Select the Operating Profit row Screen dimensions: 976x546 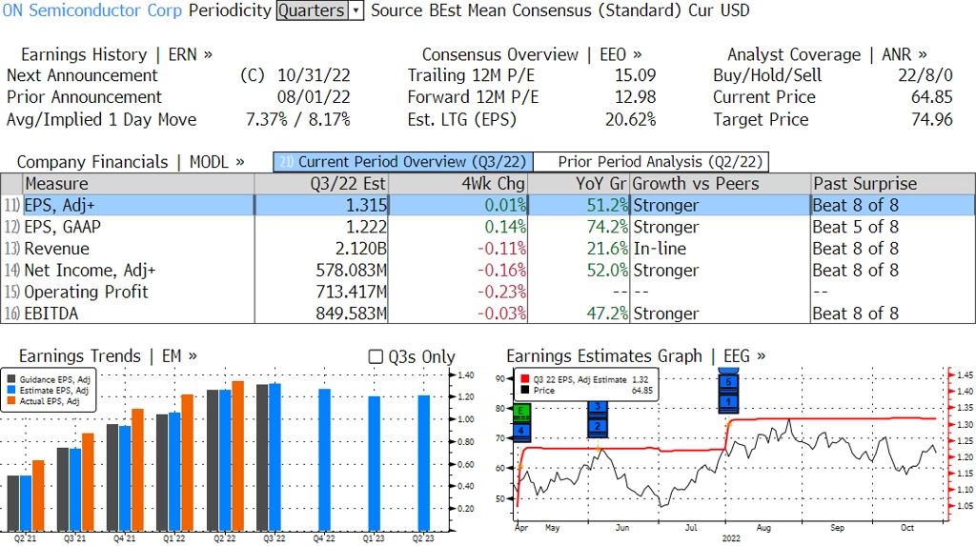[x=488, y=292]
